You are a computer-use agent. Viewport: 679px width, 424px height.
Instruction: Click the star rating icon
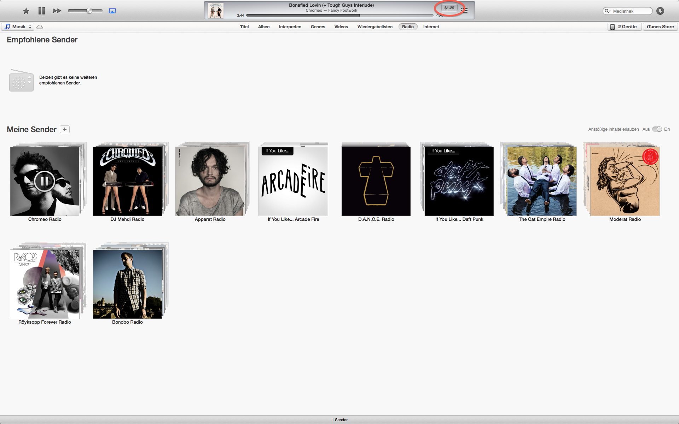pyautogui.click(x=26, y=11)
